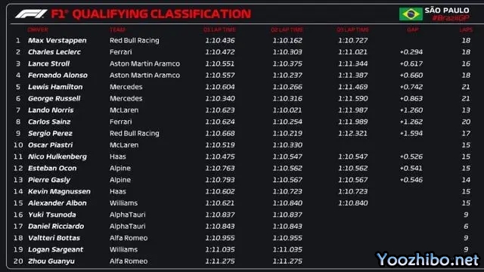Image resolution: width=484 pixels, height=272 pixels.
Task: Select Max Verstappen driver name
Action: [57, 40]
